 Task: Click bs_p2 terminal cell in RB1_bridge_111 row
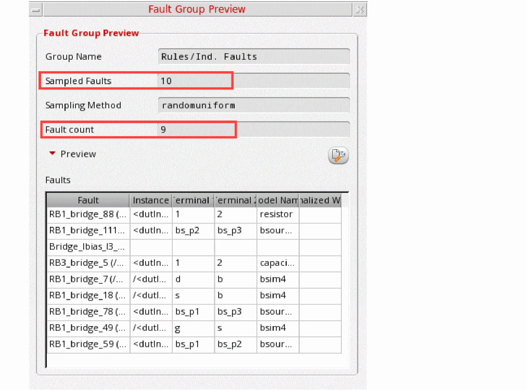[193, 231]
